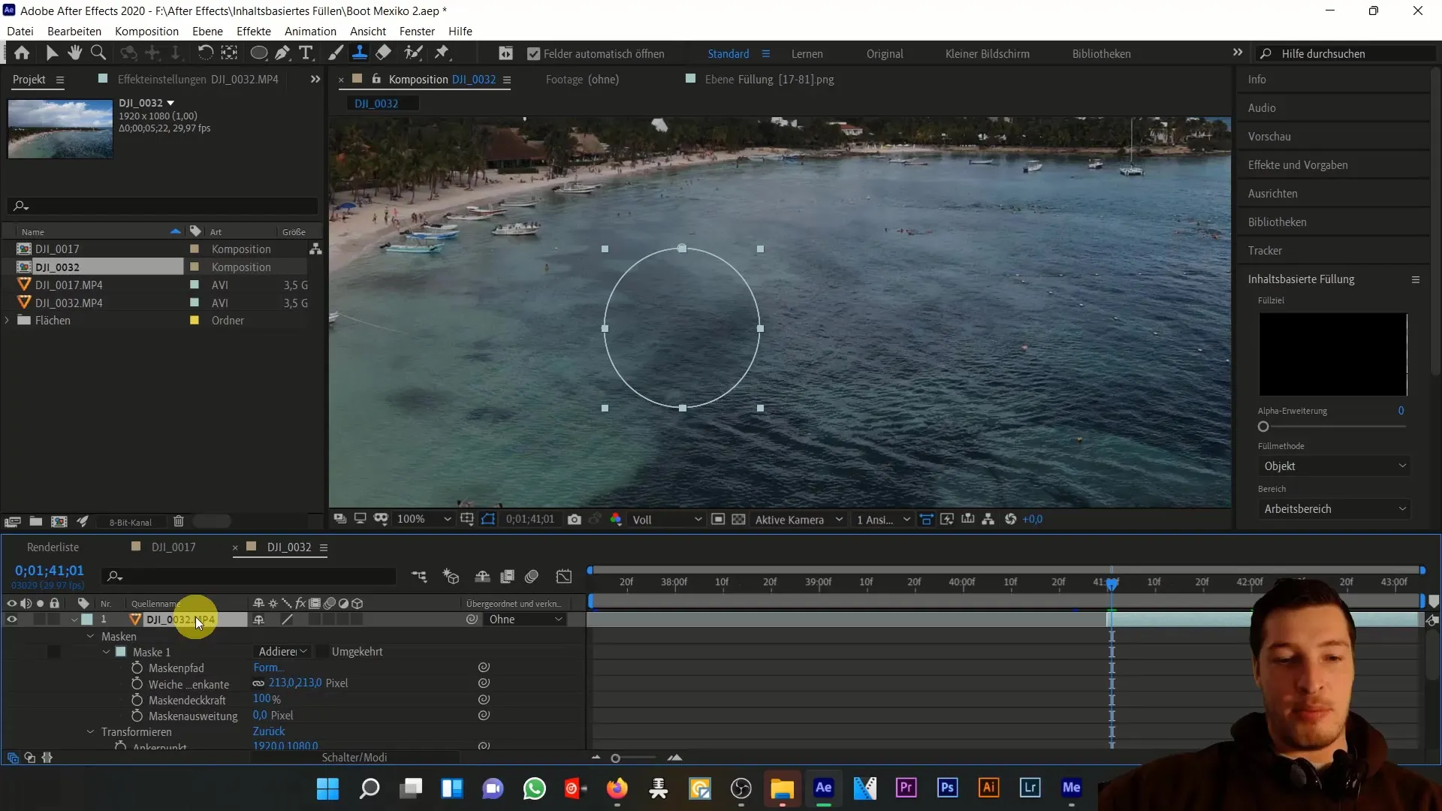The height and width of the screenshot is (811, 1442).
Task: Select the Eraser tool
Action: [384, 53]
